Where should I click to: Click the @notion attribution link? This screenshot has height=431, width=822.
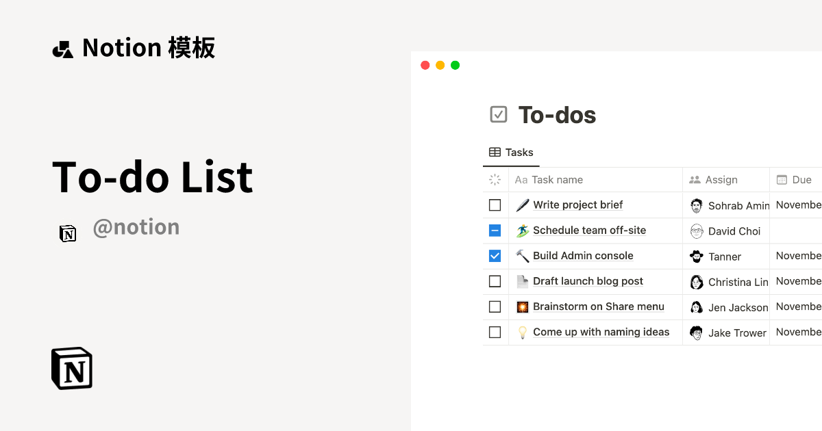(136, 226)
